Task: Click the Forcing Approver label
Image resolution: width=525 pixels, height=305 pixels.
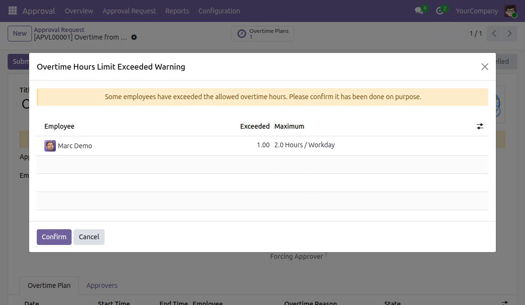Action: coord(297,256)
